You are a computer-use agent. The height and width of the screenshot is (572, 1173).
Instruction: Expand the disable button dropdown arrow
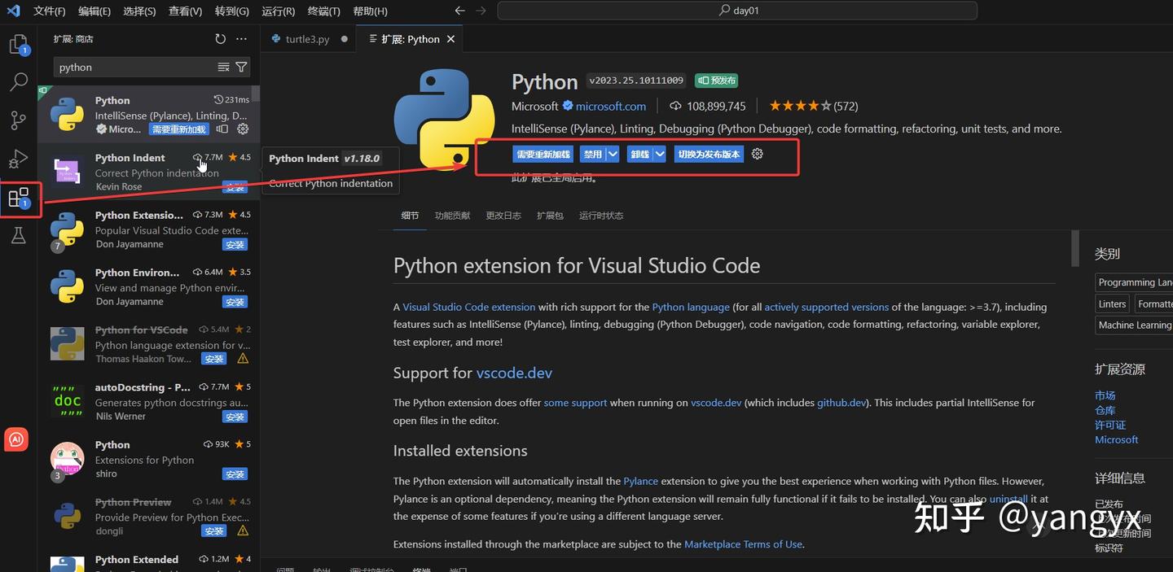click(x=613, y=154)
